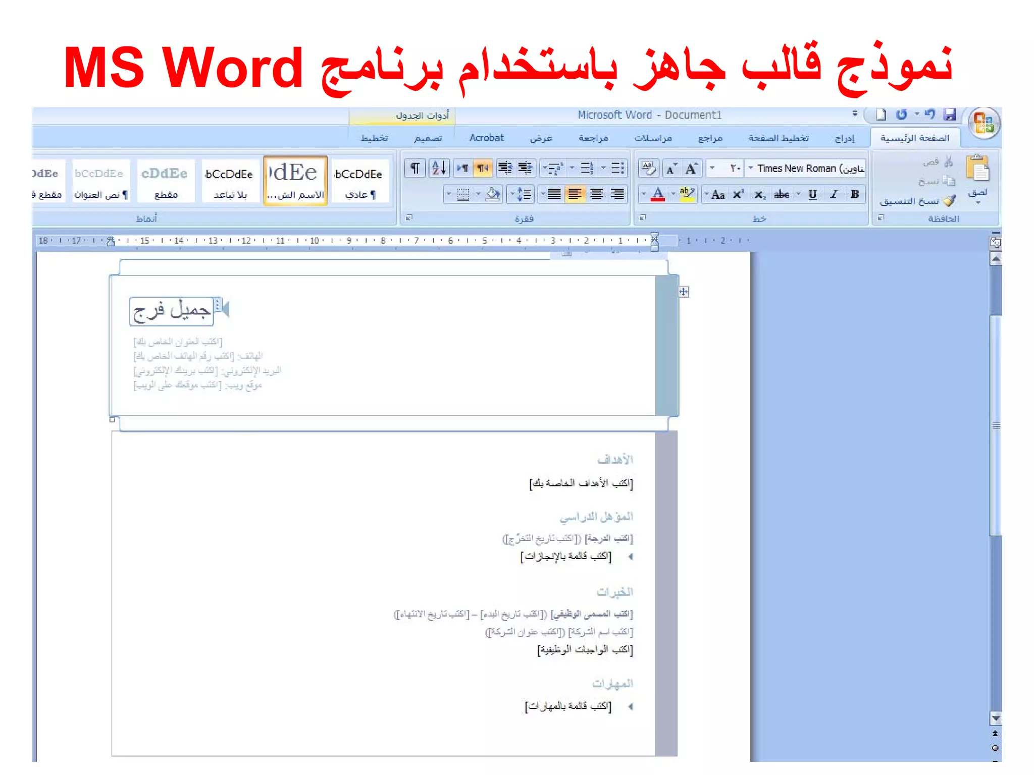Open the Clipboard pane launcher

(x=881, y=217)
